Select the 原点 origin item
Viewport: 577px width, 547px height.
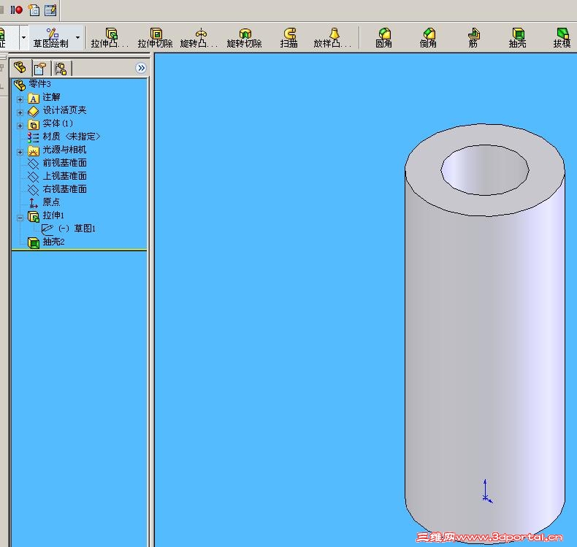coord(51,202)
